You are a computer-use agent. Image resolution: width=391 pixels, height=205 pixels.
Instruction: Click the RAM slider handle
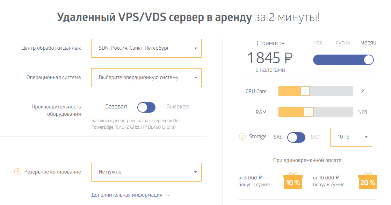click(x=309, y=112)
